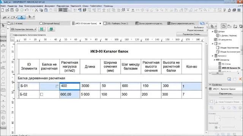The height and width of the screenshot is (136, 243).
Task: Click the row ruler toggle icon
Action: [x=13, y=39]
